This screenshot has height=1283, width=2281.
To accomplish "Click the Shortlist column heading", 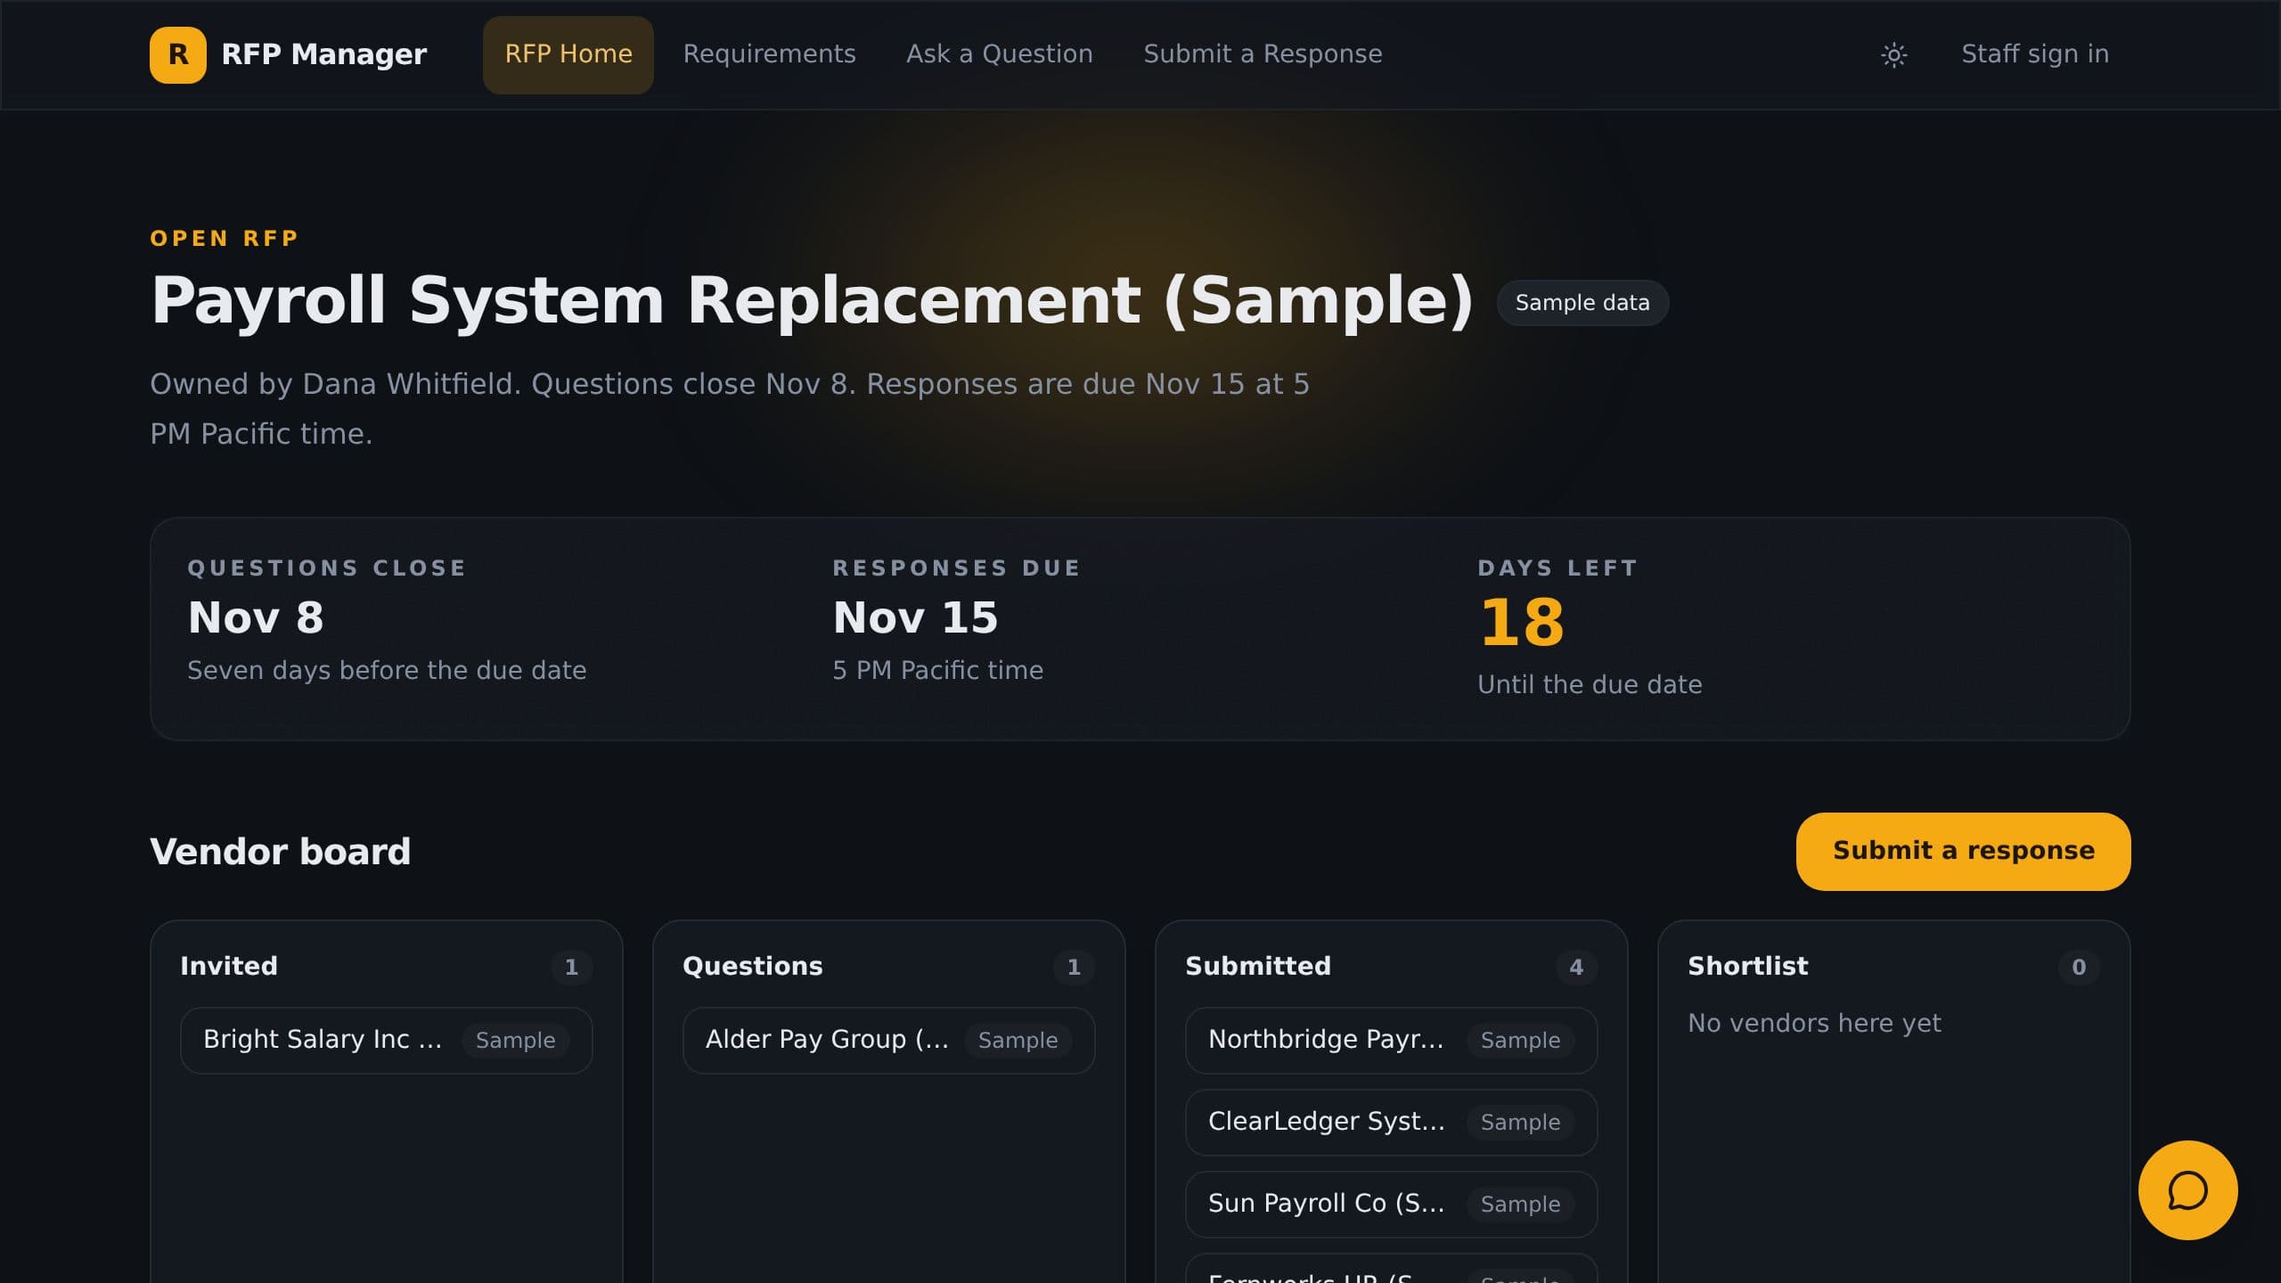I will (x=1748, y=966).
